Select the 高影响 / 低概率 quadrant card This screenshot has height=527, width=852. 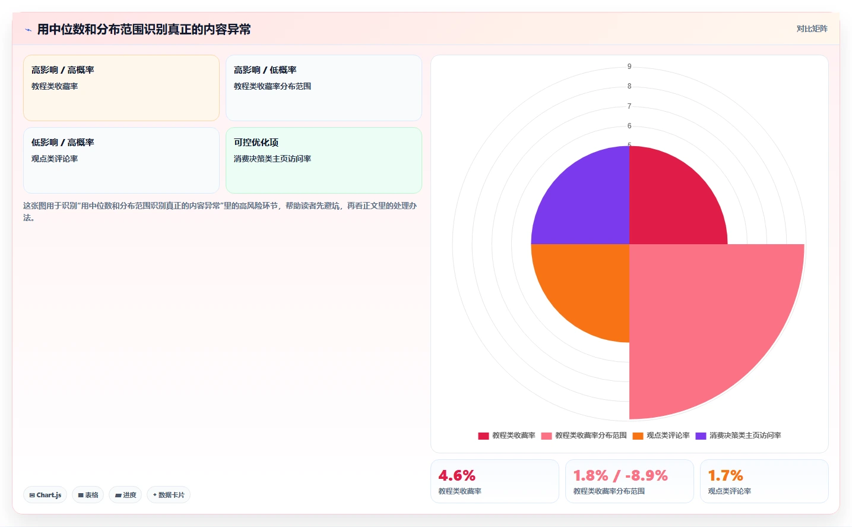(324, 88)
